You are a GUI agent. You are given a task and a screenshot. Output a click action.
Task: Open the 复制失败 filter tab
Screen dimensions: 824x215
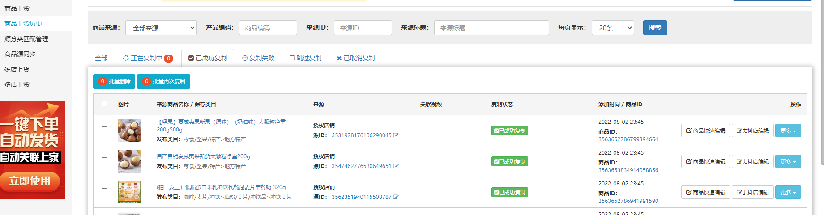258,59
